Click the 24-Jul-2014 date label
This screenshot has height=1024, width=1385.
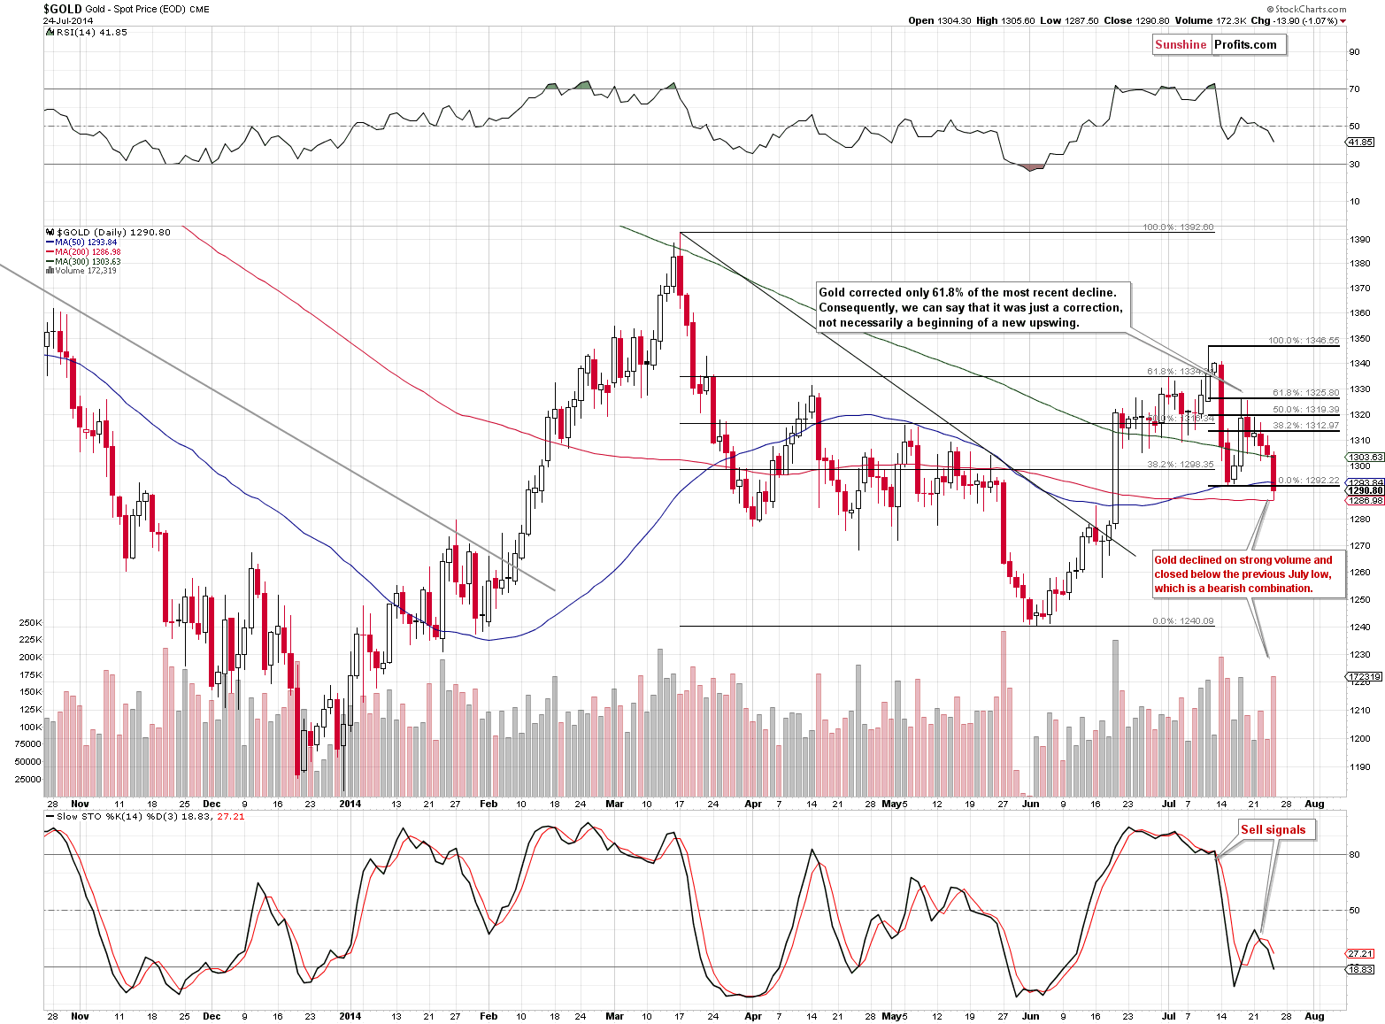click(67, 20)
